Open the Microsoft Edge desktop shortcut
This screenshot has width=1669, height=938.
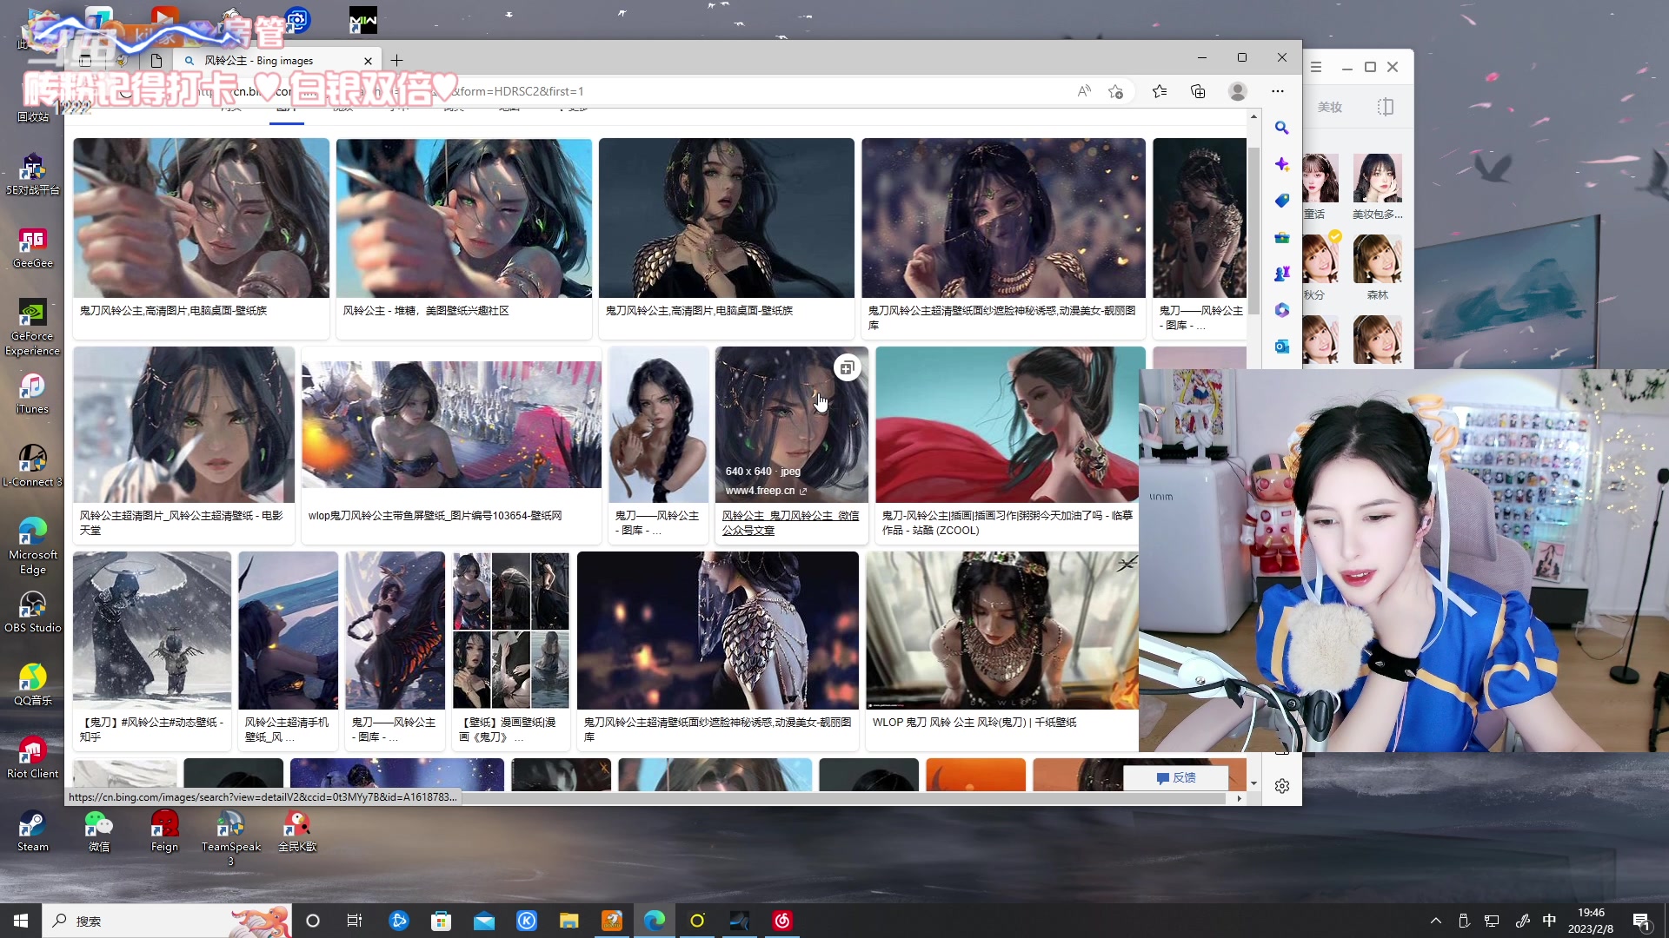pyautogui.click(x=33, y=546)
